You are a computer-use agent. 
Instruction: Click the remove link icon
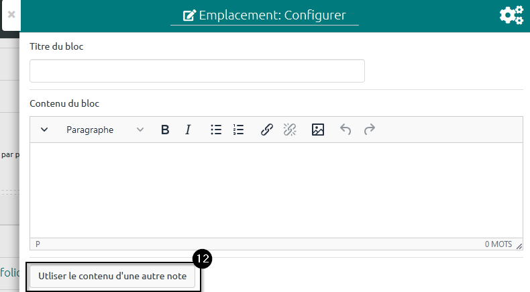tap(290, 130)
